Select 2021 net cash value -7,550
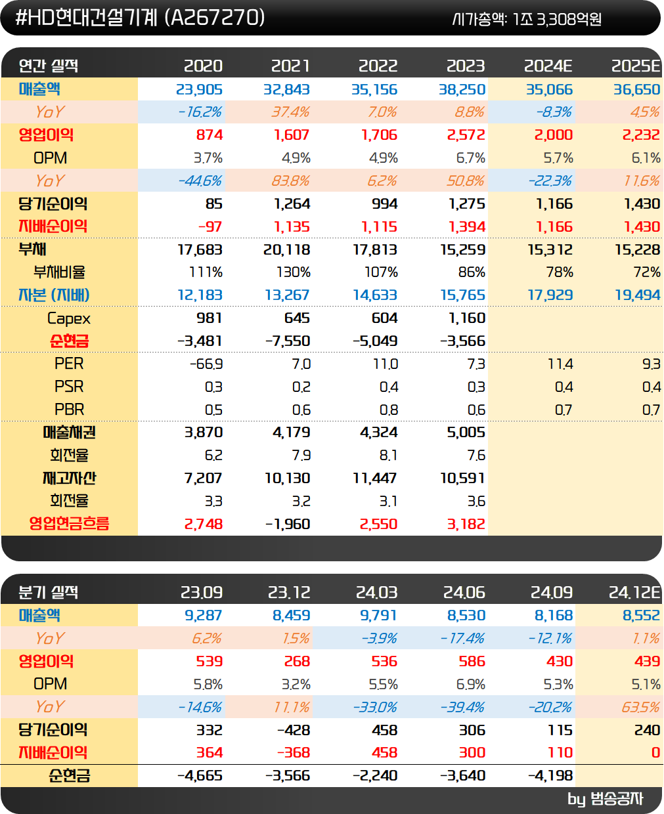Image resolution: width=664 pixels, height=814 pixels. (288, 341)
